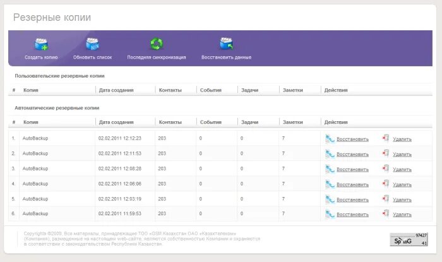Click Удалить link for row 3 backup
The height and width of the screenshot is (262, 442).
click(x=402, y=170)
